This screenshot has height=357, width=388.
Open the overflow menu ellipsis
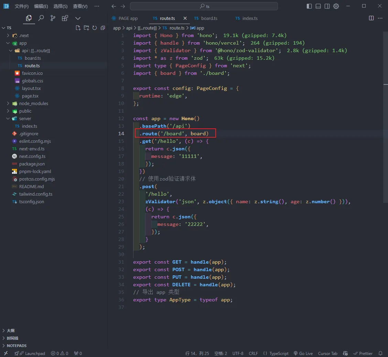click(x=97, y=6)
